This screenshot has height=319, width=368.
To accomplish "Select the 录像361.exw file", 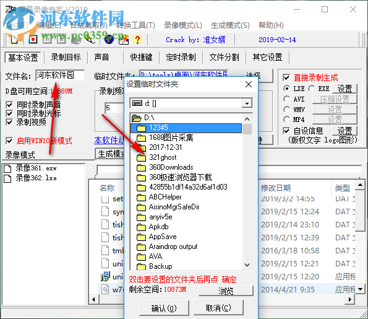I will coord(30,168).
